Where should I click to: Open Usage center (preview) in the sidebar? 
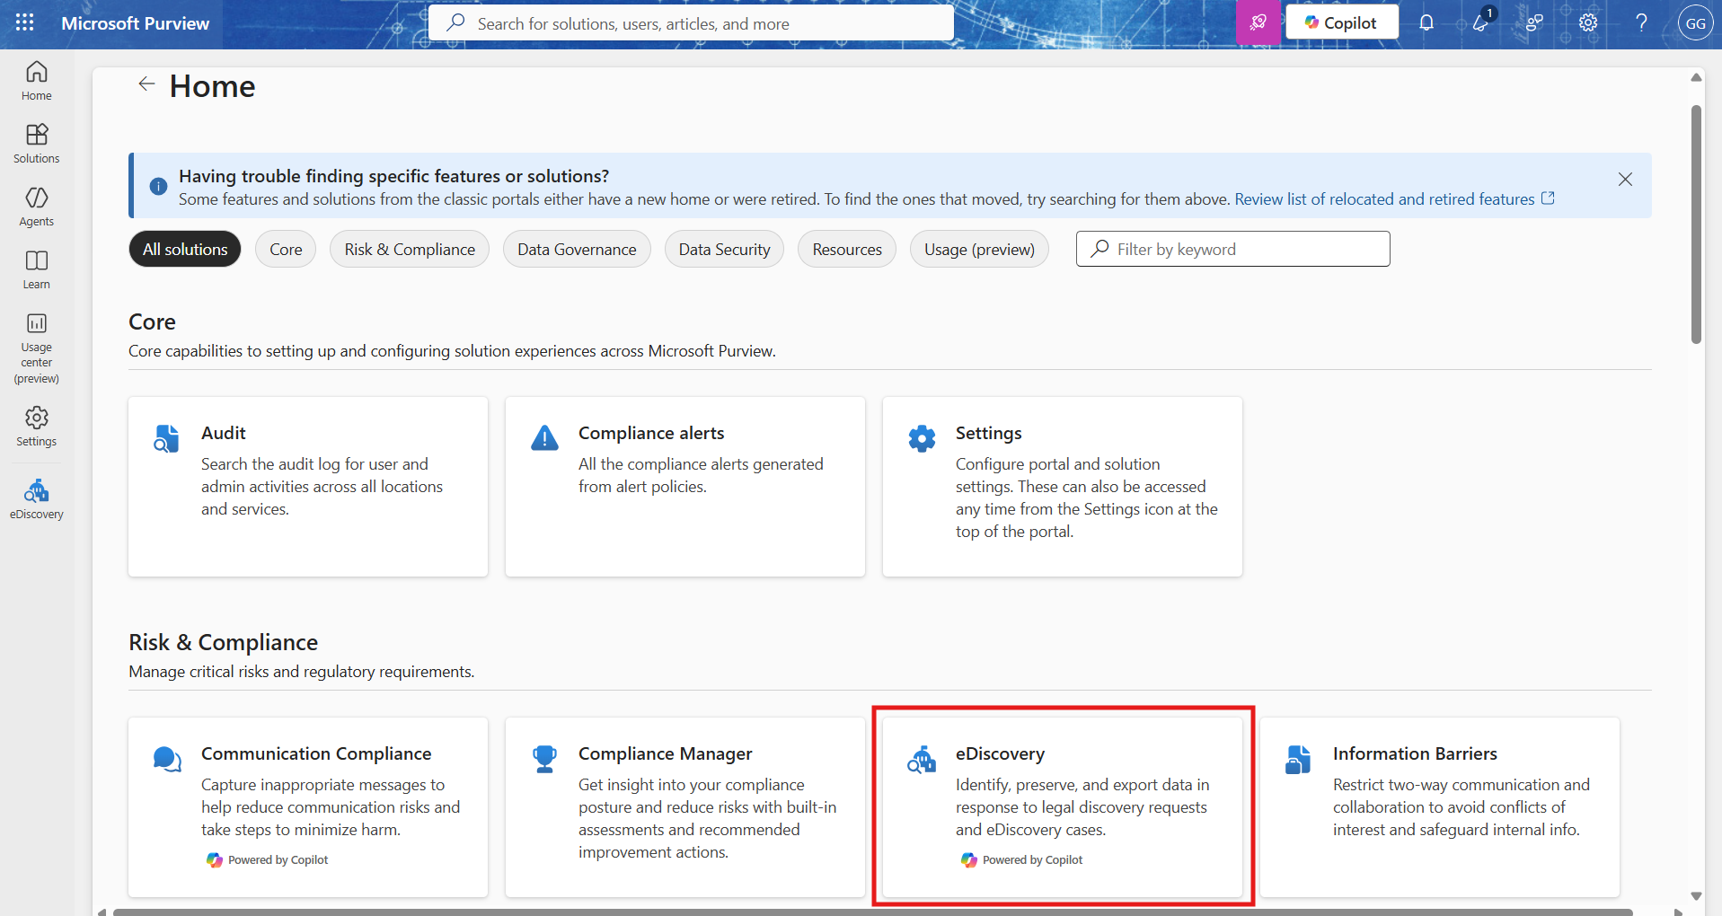pyautogui.click(x=37, y=348)
